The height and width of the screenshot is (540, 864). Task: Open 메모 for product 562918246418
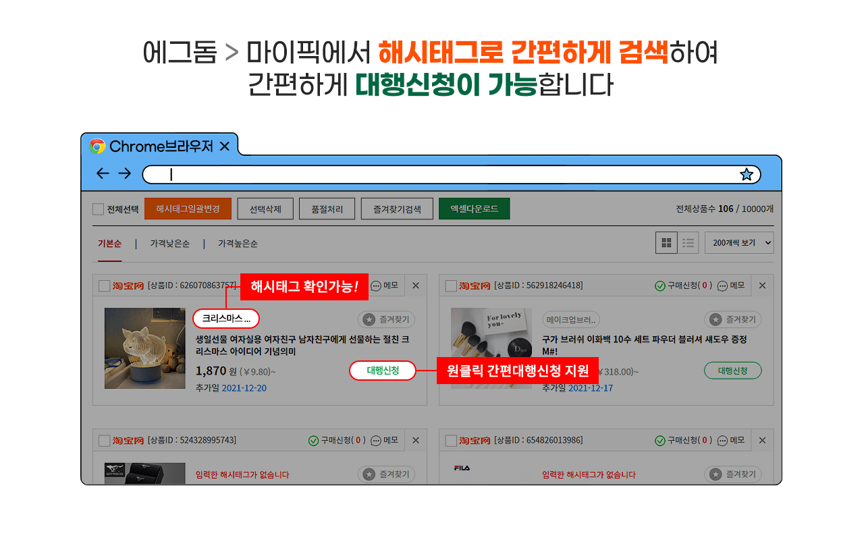[x=731, y=286]
